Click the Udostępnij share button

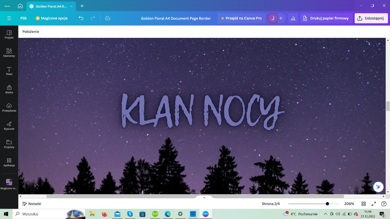click(x=371, y=18)
